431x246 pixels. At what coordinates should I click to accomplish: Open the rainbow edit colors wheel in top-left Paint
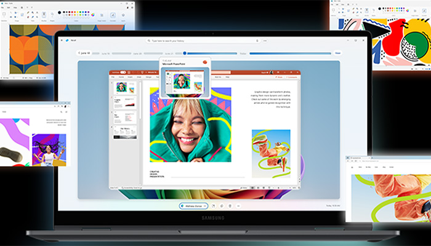[x=93, y=15]
